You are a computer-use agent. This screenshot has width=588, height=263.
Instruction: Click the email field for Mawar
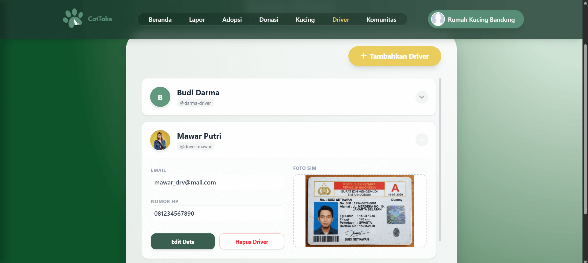217,182
